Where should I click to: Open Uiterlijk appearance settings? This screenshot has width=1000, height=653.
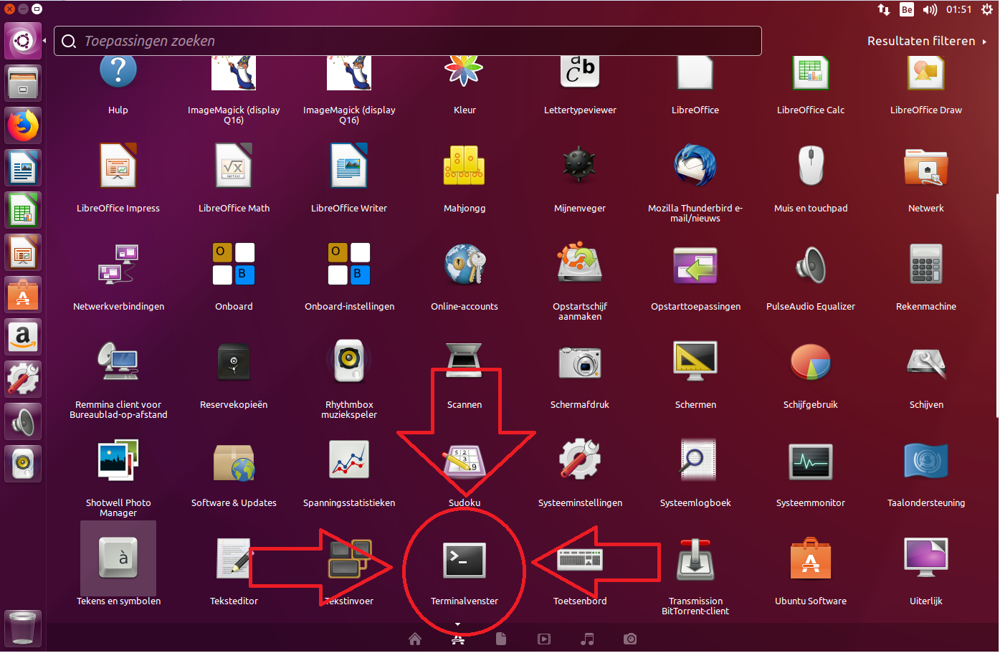(x=926, y=558)
